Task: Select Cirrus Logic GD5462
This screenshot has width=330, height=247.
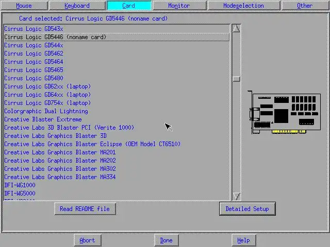Action: click(x=117, y=54)
